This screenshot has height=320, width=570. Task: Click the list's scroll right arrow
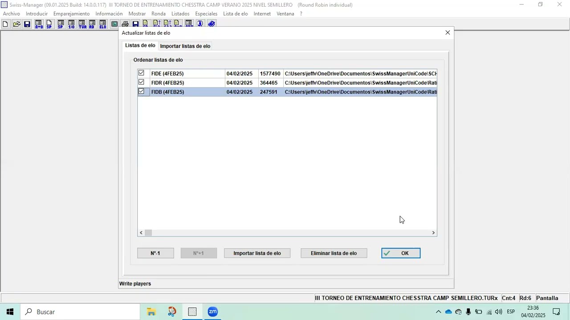pos(433,233)
